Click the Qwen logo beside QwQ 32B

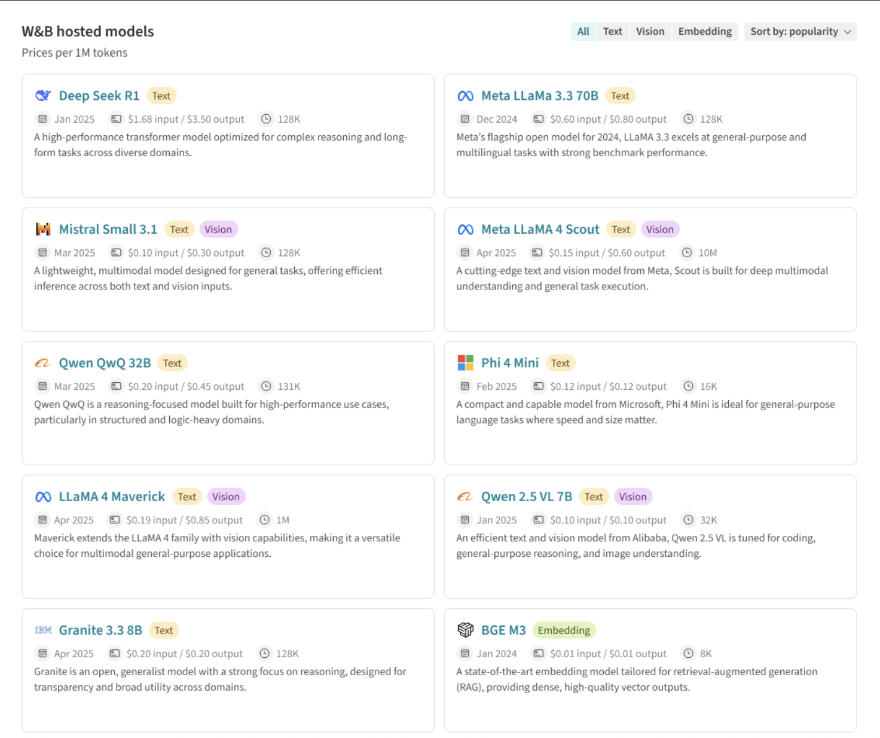pyautogui.click(x=43, y=362)
